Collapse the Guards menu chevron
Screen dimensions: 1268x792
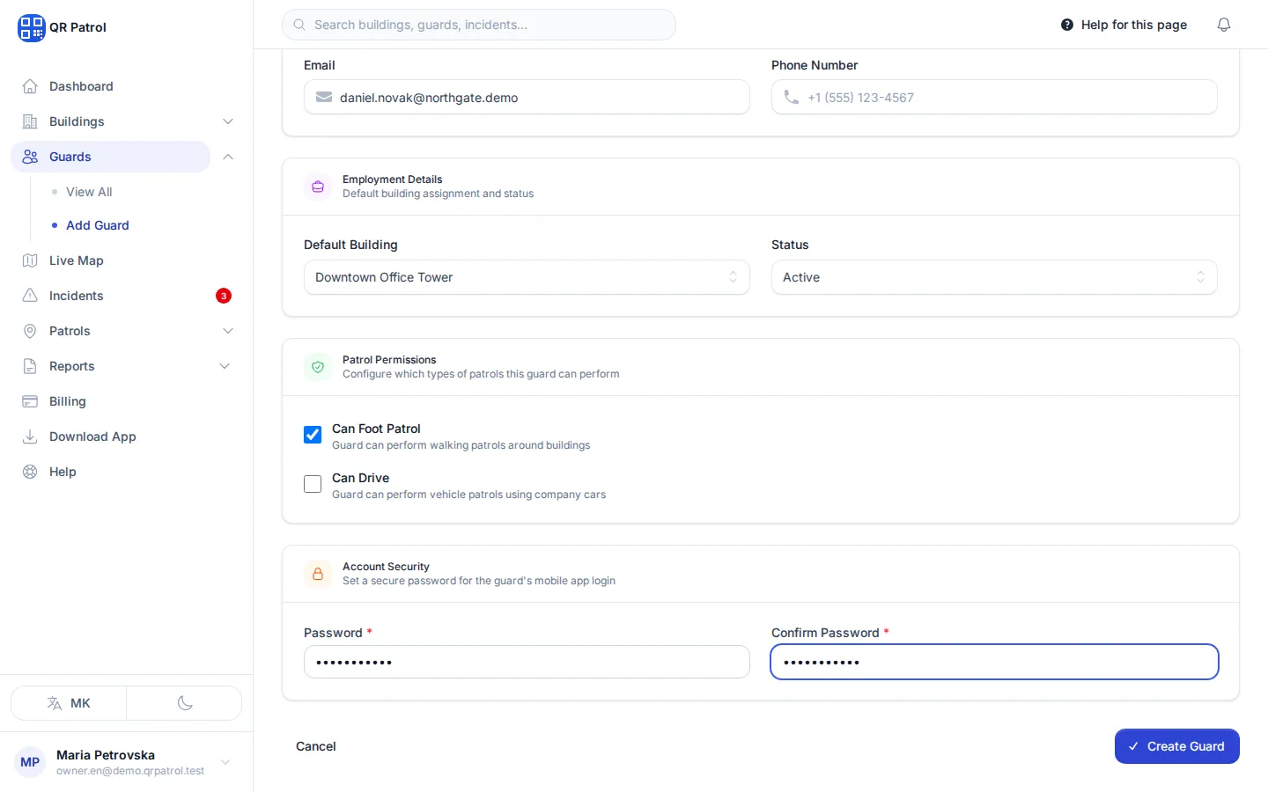coord(228,157)
